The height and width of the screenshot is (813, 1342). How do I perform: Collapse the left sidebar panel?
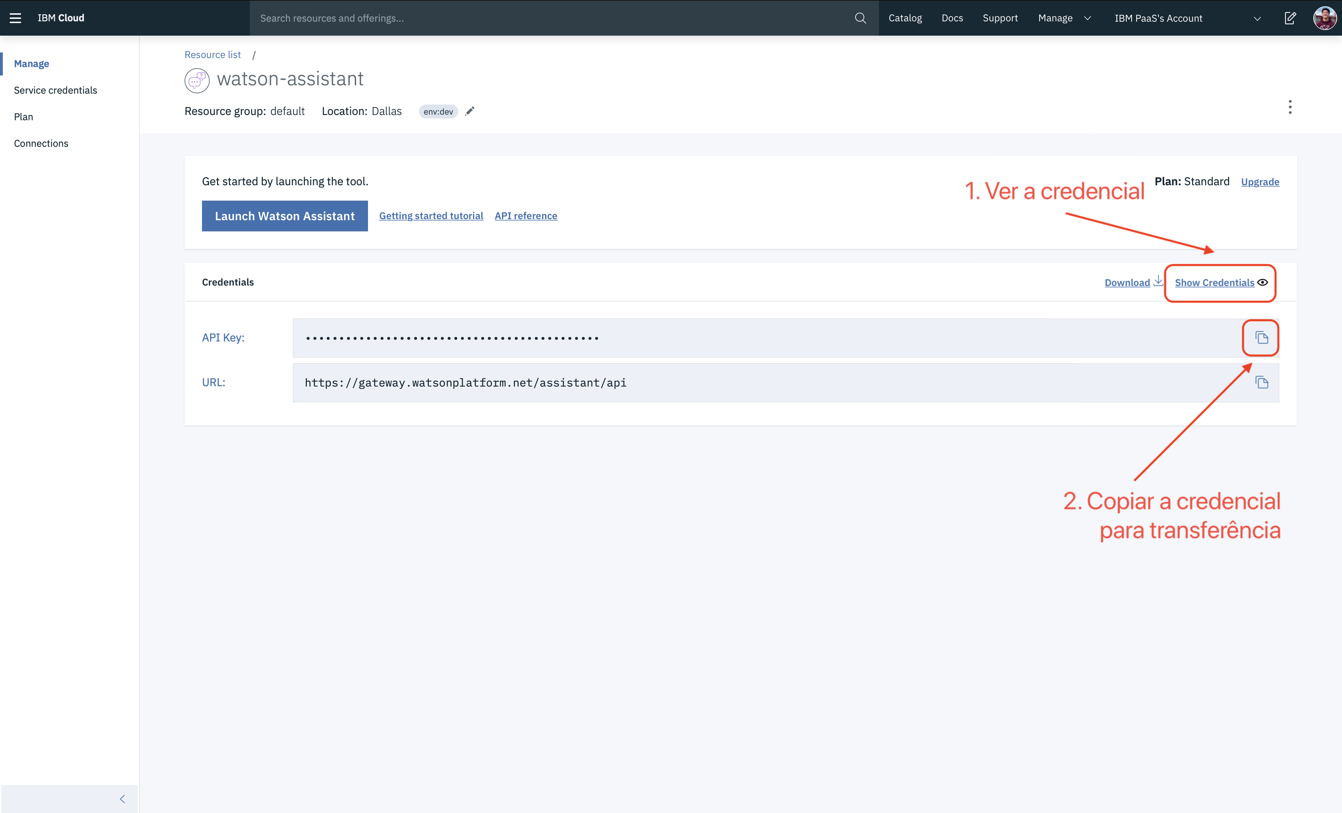[x=123, y=799]
